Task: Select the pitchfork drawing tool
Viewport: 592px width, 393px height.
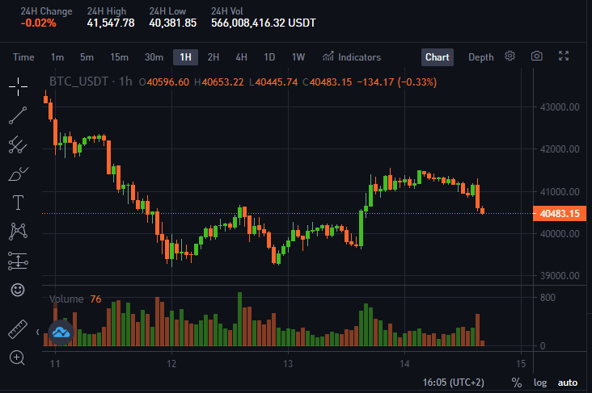Action: 18,144
